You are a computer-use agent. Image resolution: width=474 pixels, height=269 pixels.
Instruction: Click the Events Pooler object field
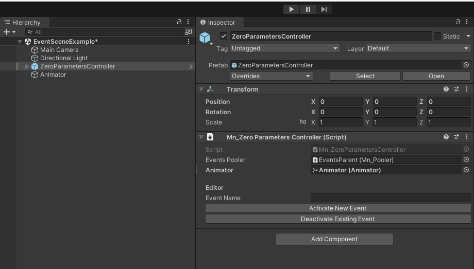point(386,160)
